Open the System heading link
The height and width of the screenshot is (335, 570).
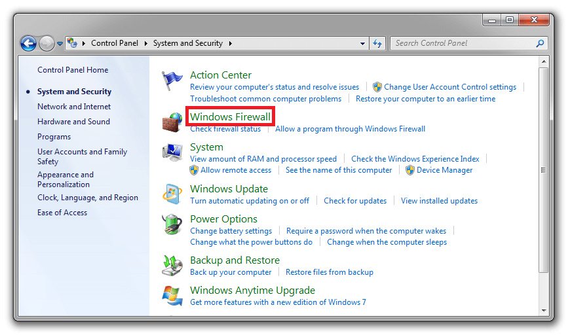pos(206,147)
